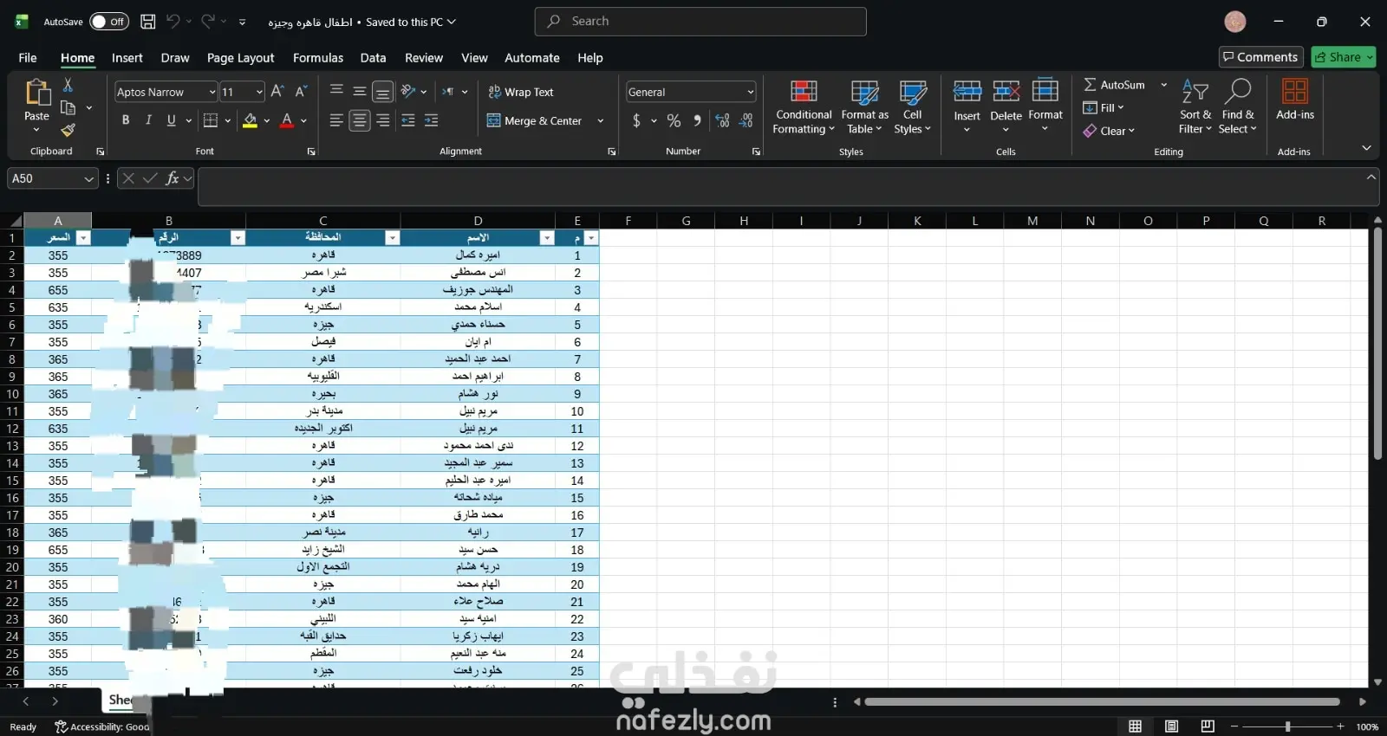Image resolution: width=1387 pixels, height=736 pixels.
Task: Toggle Bold formatting
Action: click(126, 120)
